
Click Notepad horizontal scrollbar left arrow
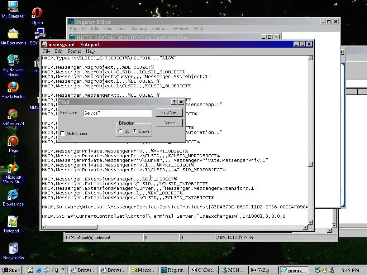(44, 227)
